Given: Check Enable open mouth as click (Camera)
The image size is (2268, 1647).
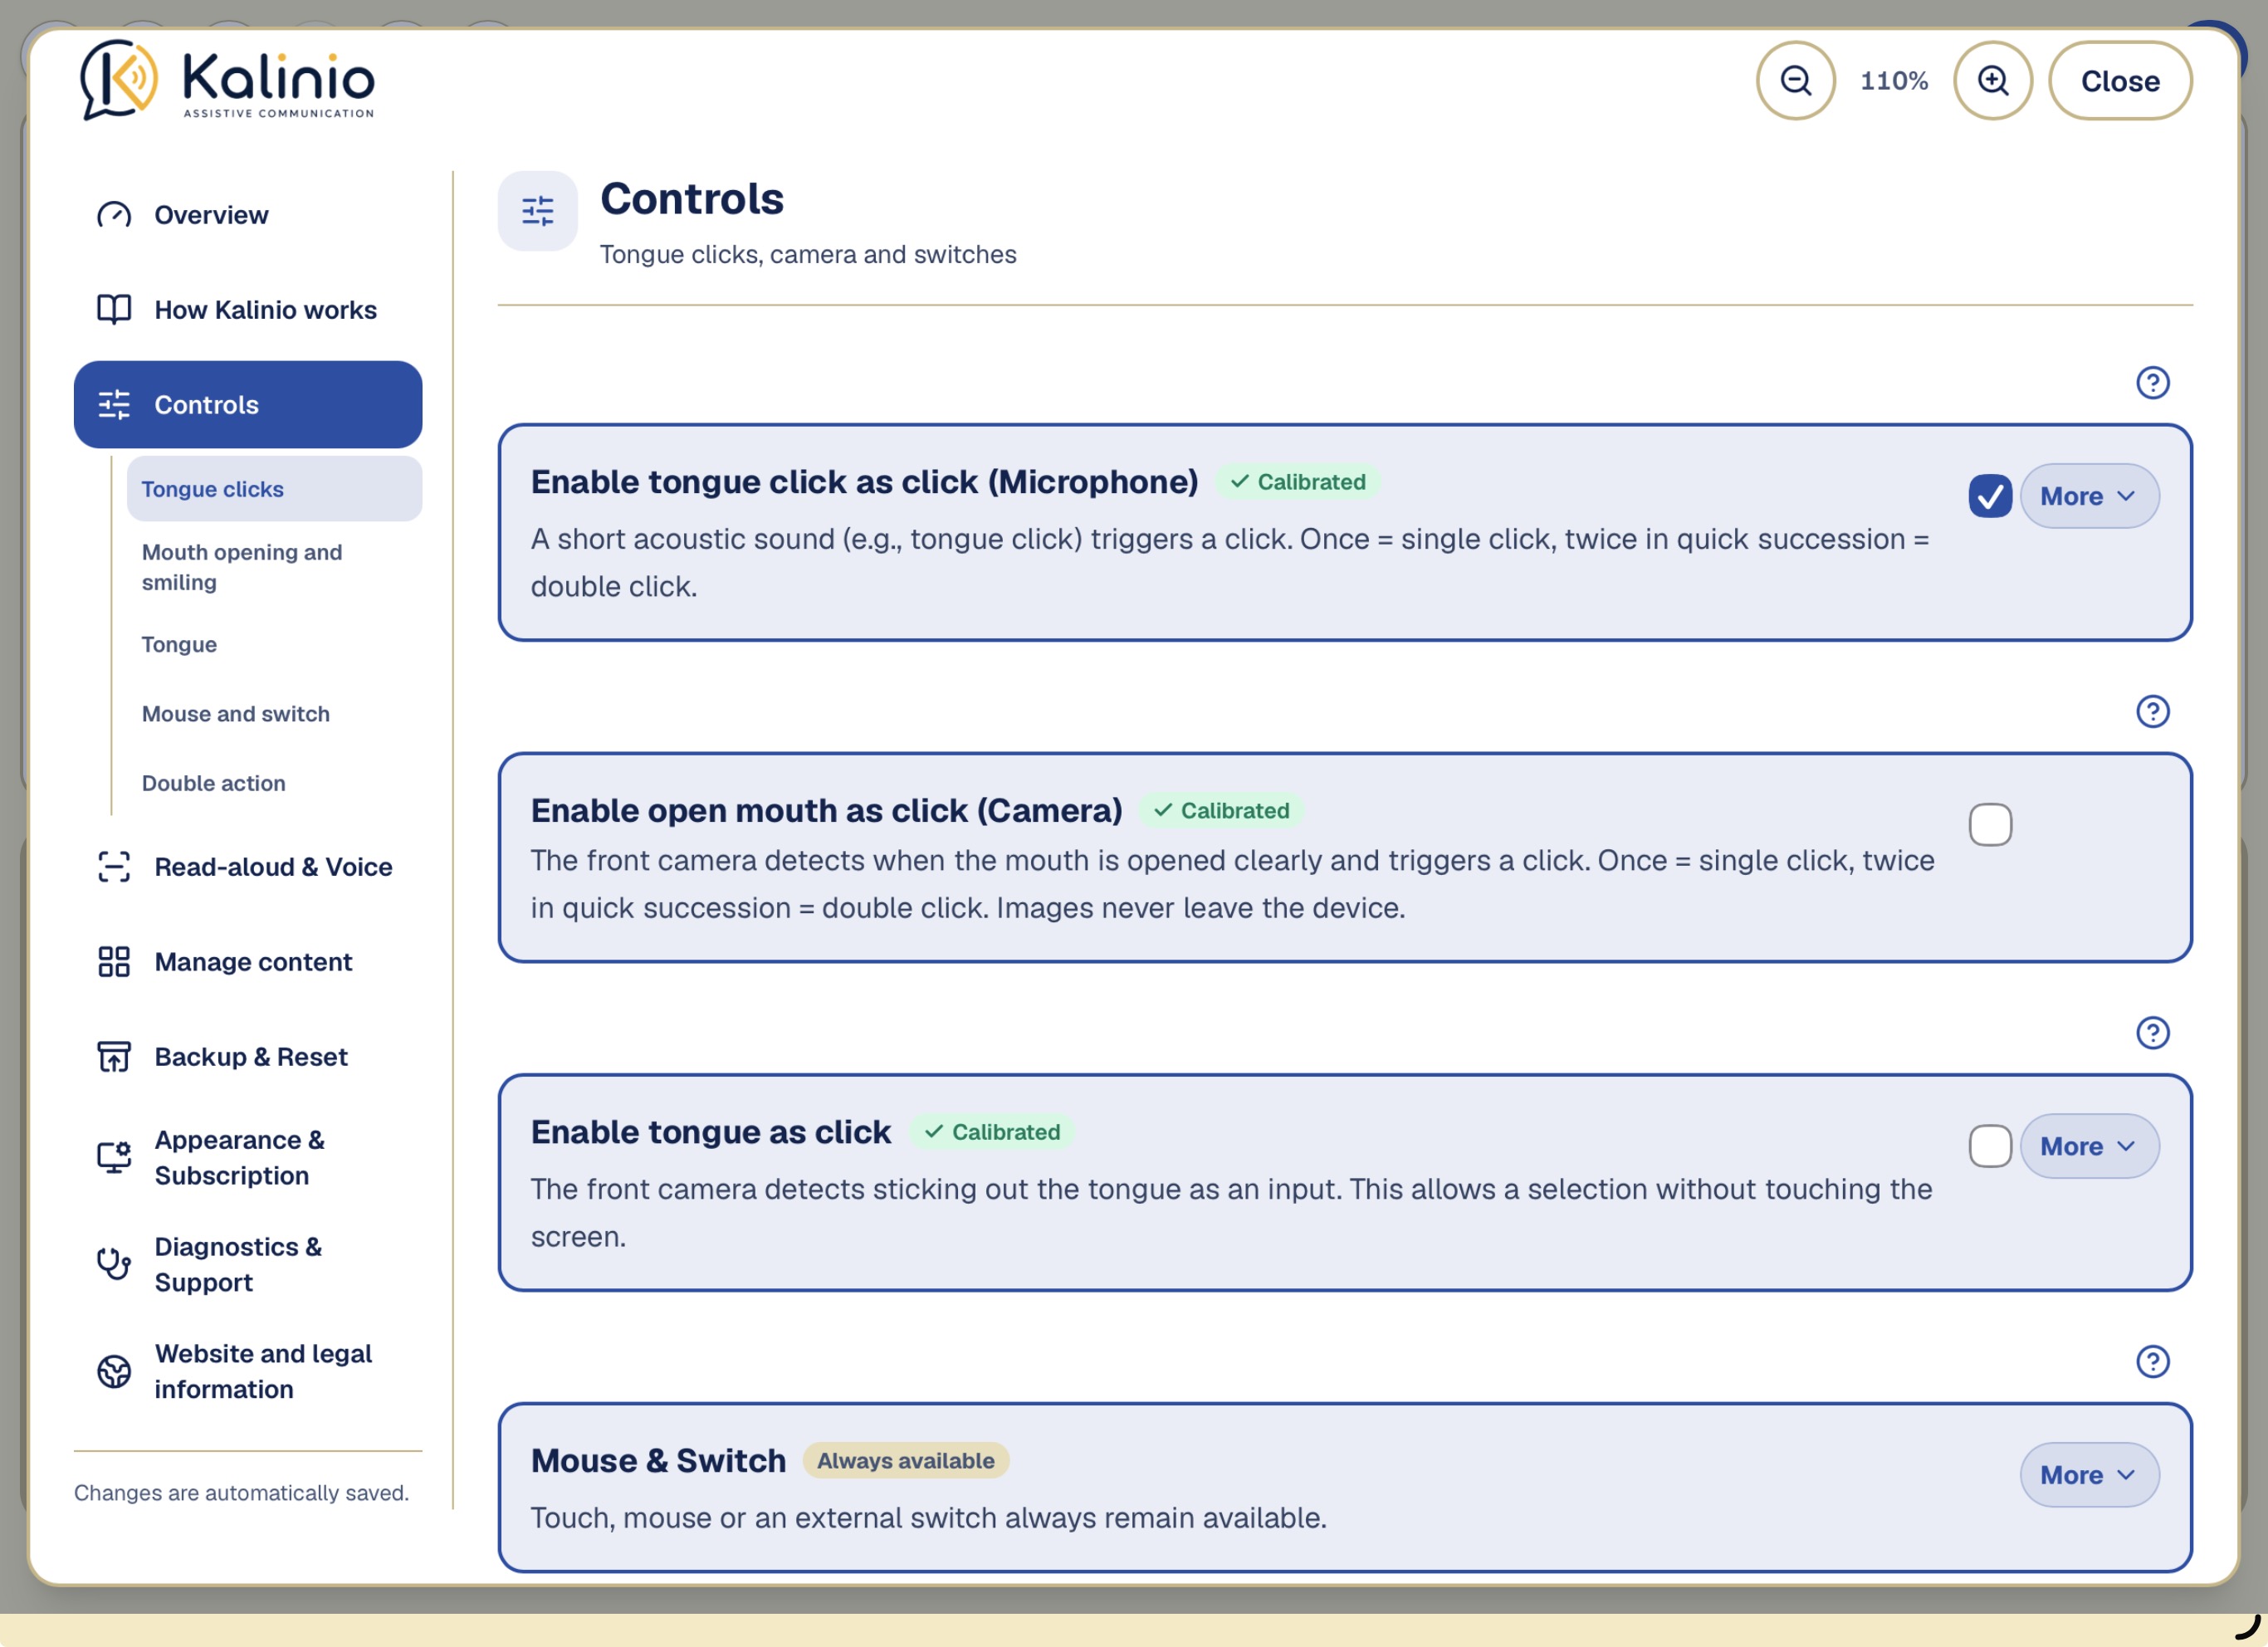Looking at the screenshot, I should pyautogui.click(x=1990, y=825).
